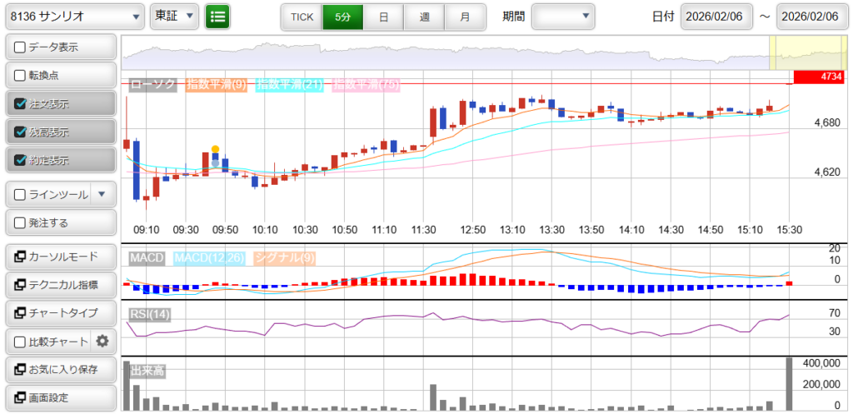Select the 週 weekly tab
Screen dimensions: 853x414
click(424, 17)
